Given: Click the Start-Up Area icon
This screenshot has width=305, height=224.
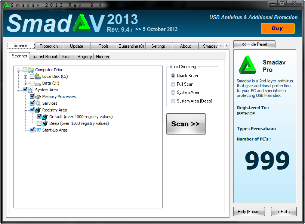Looking at the screenshot, I should click(x=38, y=130).
